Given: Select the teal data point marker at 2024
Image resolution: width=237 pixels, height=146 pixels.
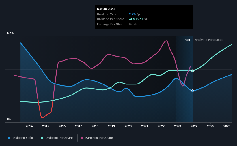Looking at the screenshot, I should click(193, 71).
